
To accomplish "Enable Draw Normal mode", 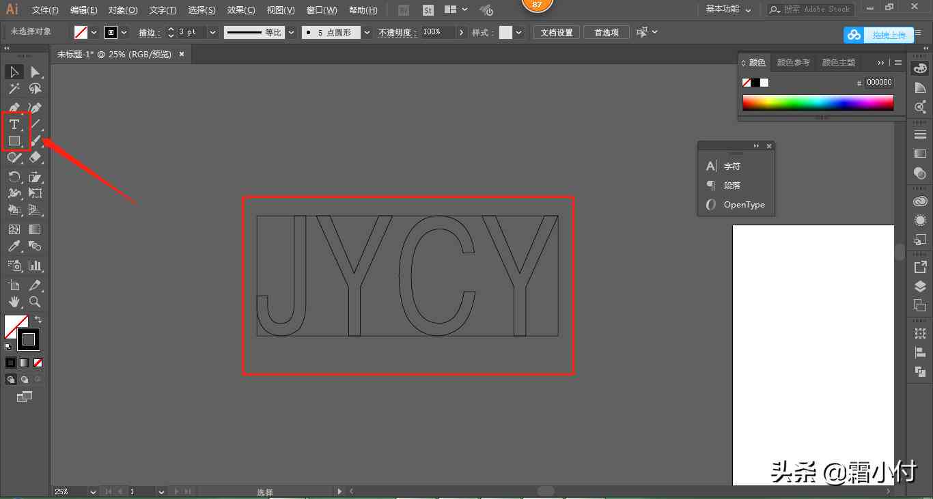I will [11, 380].
